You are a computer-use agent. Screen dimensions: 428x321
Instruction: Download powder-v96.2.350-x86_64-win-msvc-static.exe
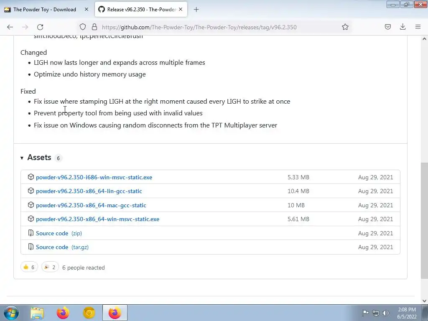tap(97, 219)
